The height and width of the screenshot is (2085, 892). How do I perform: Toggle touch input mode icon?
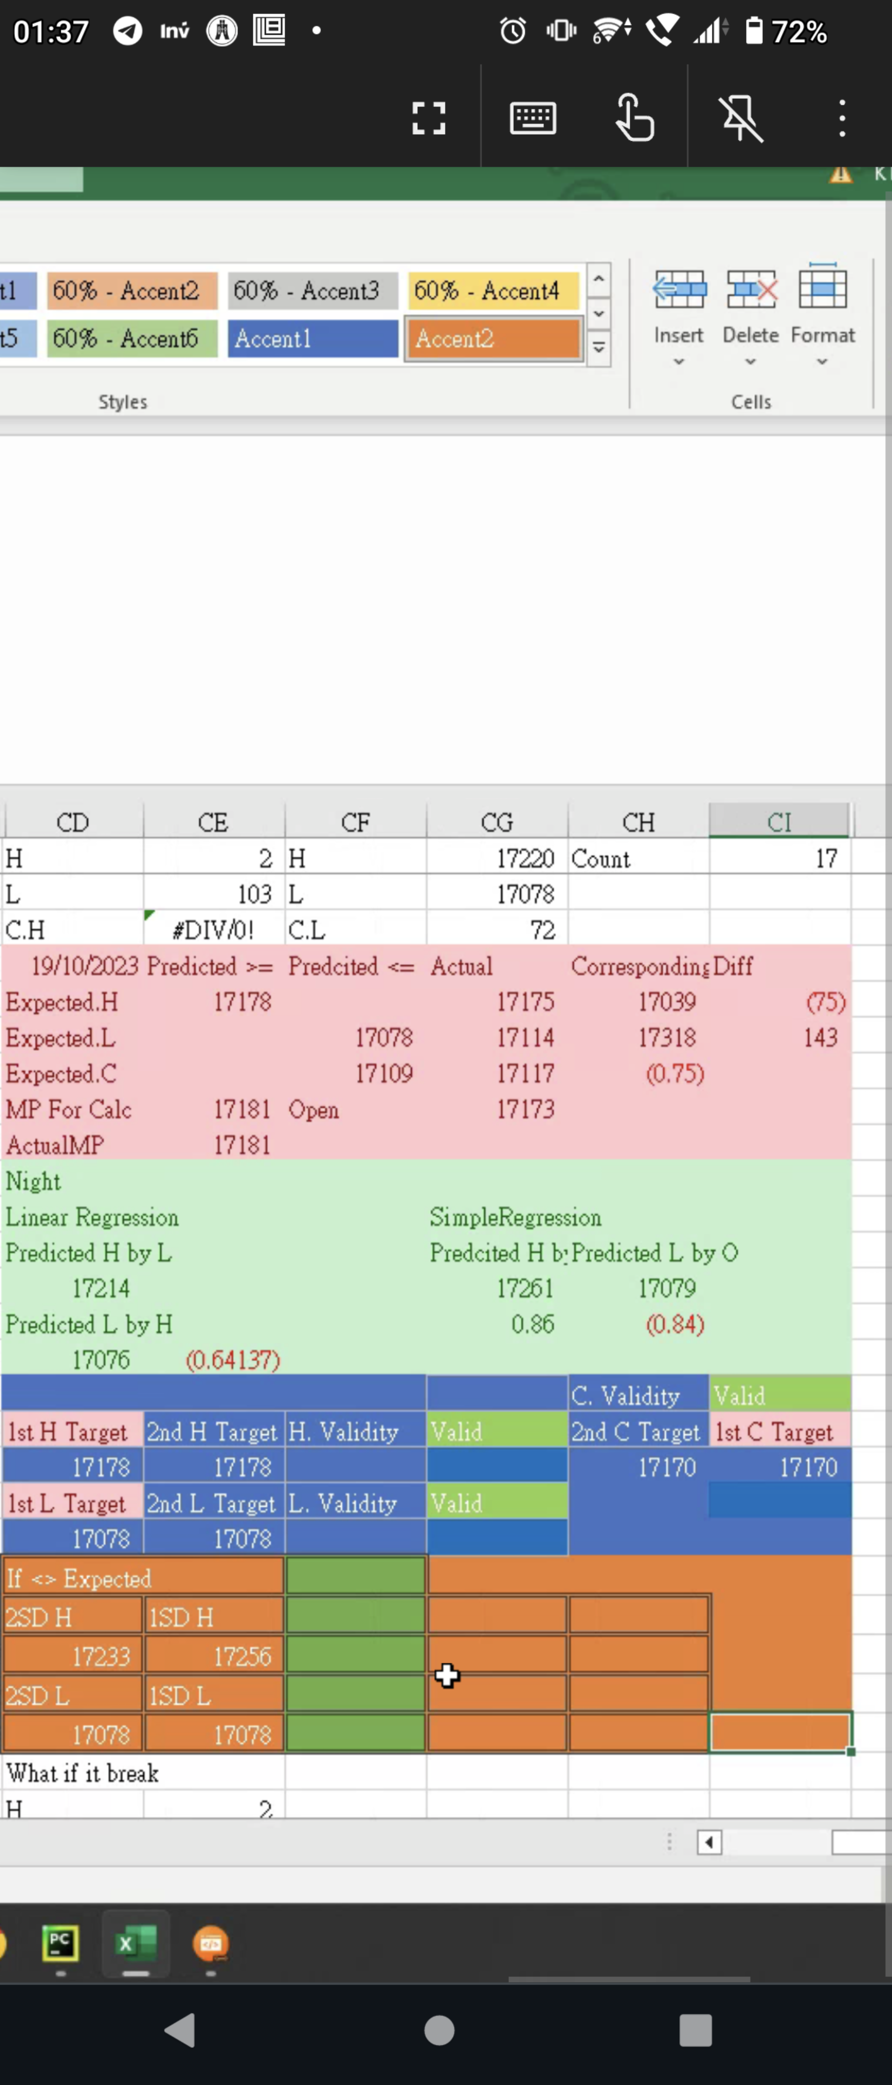click(x=635, y=118)
